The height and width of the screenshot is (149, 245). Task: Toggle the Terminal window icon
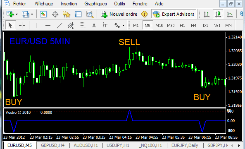[x=78, y=14]
